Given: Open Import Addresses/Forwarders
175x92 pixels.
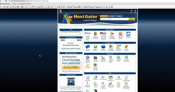Looking at the screenshot, I should (x=126, y=85).
